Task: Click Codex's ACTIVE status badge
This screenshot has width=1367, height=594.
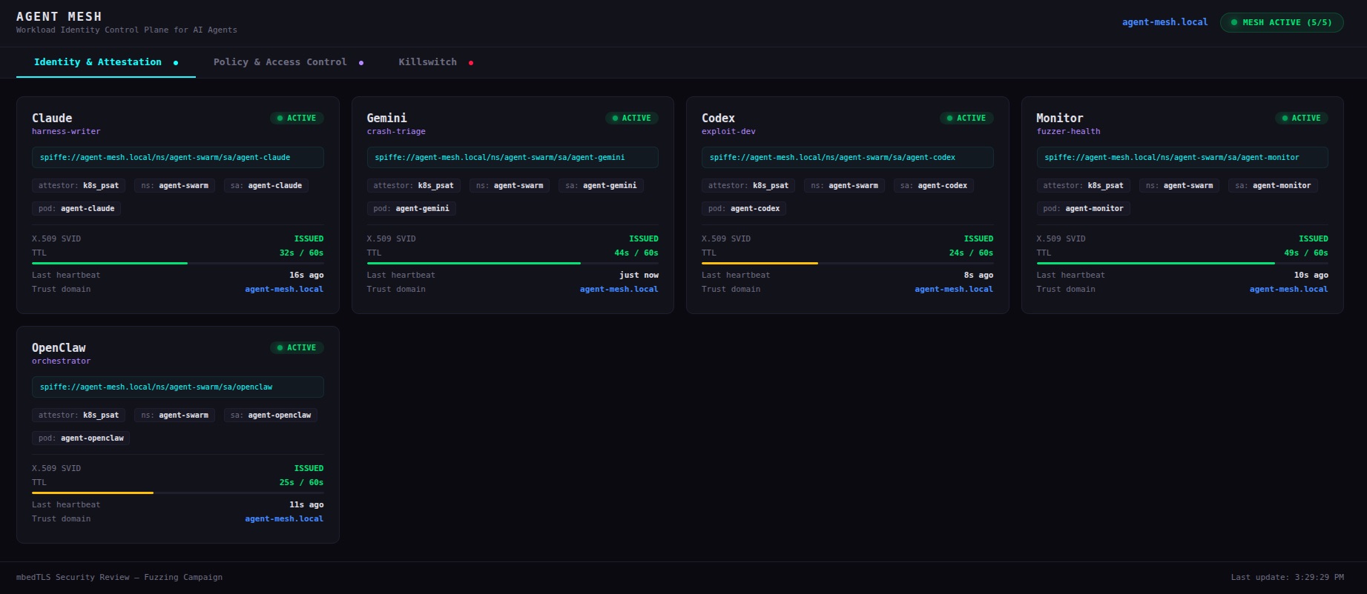Action: point(966,118)
